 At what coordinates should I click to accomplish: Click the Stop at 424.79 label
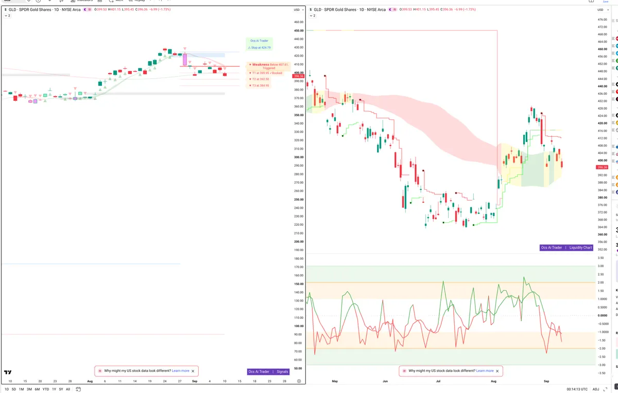[260, 47]
